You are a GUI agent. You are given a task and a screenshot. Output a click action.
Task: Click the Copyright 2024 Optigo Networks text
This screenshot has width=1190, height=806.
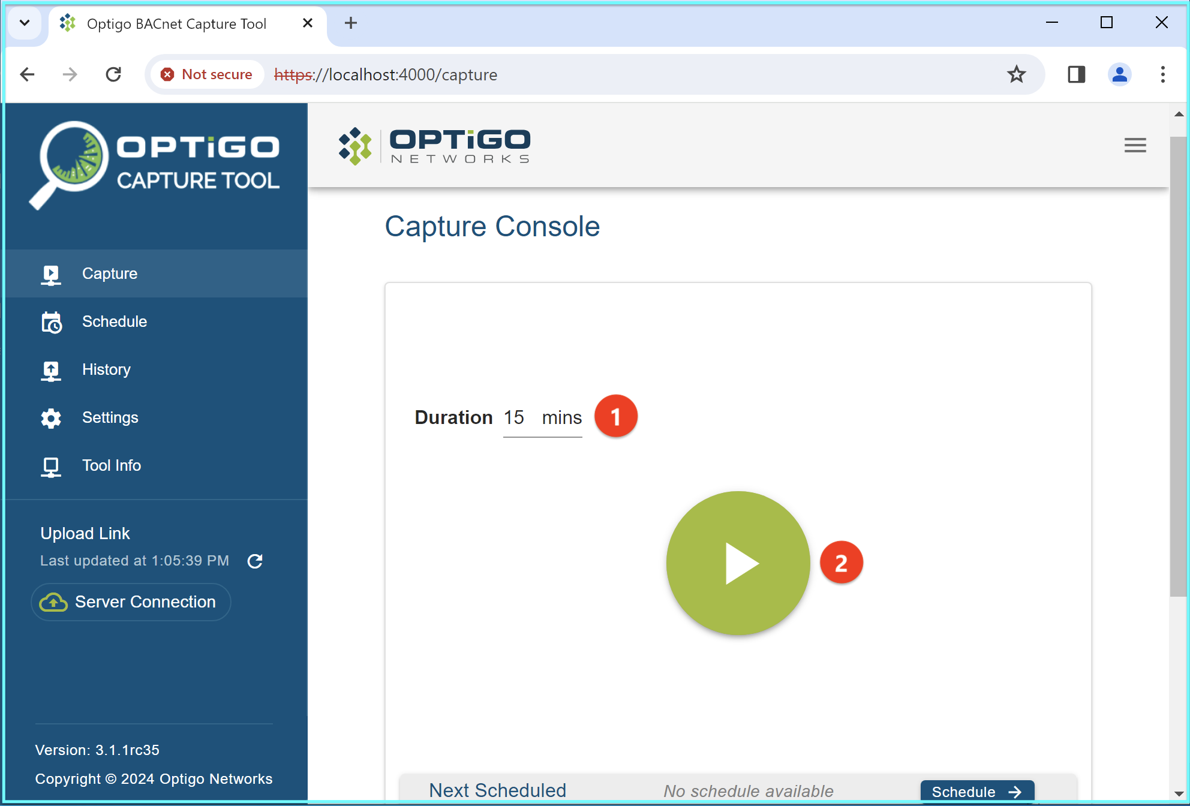[x=154, y=779]
